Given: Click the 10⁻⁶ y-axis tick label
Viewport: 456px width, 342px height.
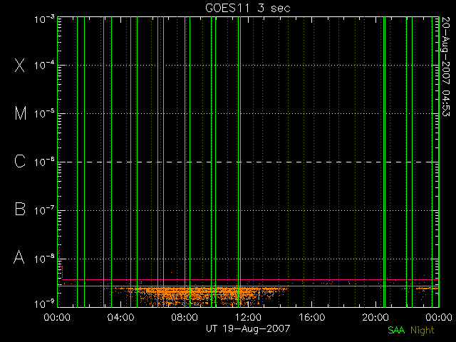Looking at the screenshot, I should click(x=44, y=162).
